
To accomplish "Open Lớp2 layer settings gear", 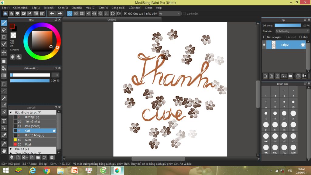I will pyautogui.click(x=303, y=45).
